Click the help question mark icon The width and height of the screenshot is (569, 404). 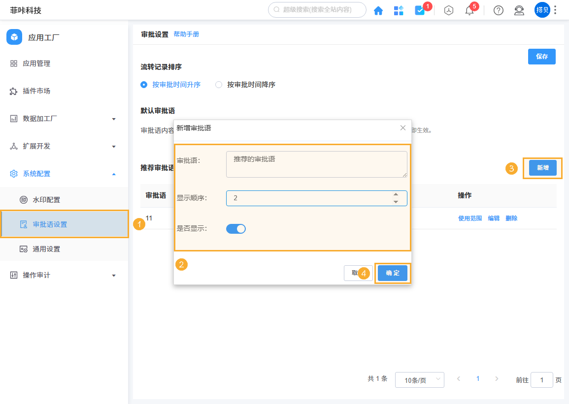coord(498,10)
